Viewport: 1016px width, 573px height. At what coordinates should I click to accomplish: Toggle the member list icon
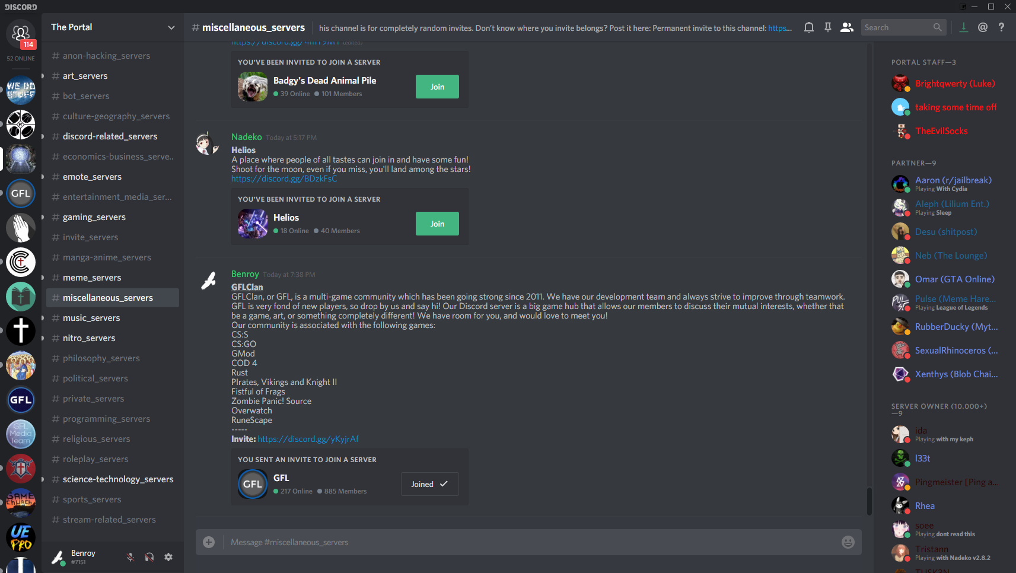pos(847,27)
